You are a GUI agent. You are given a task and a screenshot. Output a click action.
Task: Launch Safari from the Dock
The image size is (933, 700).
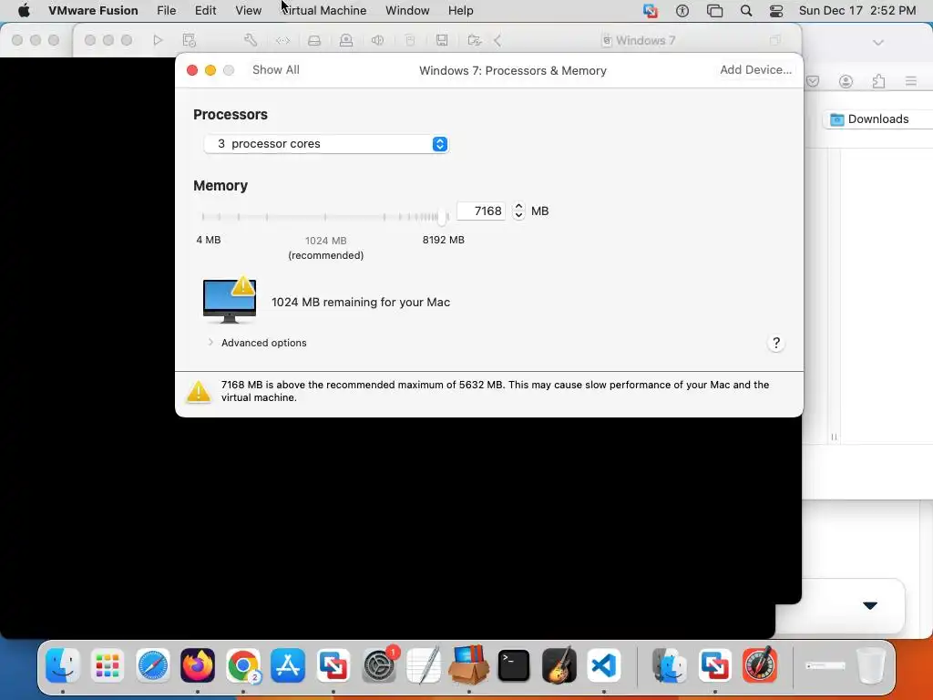pos(153,664)
